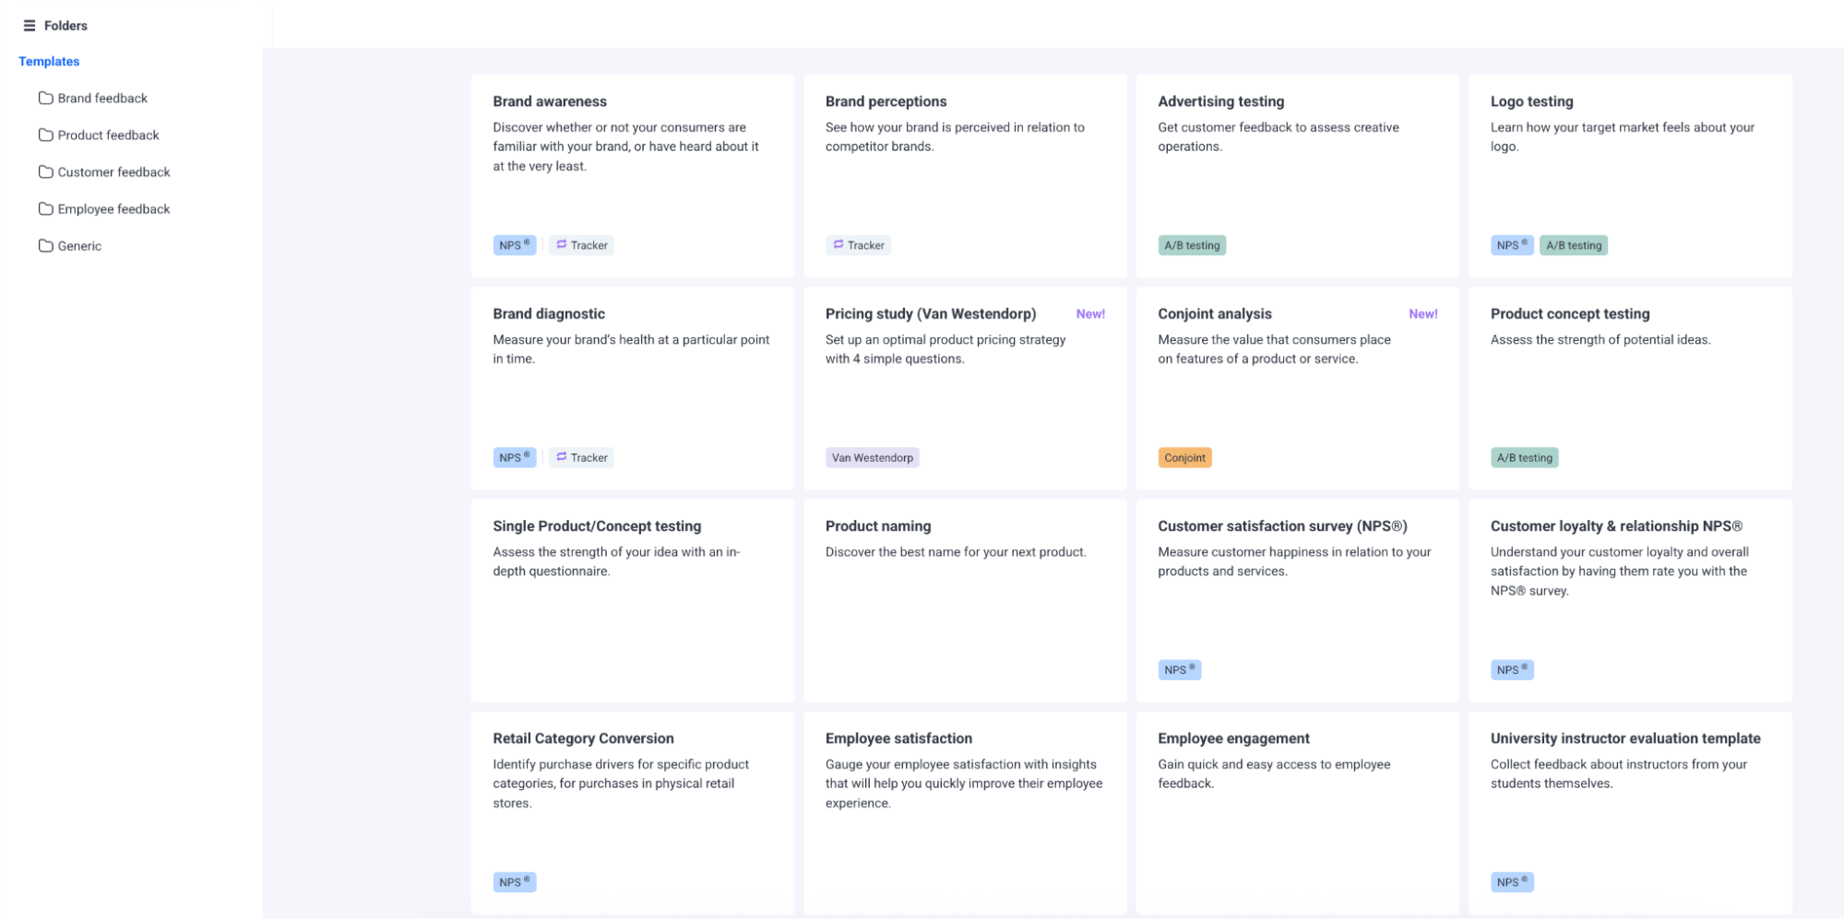This screenshot has width=1844, height=919.
Task: Click the folder icon next to Generic
Action: pos(46,245)
